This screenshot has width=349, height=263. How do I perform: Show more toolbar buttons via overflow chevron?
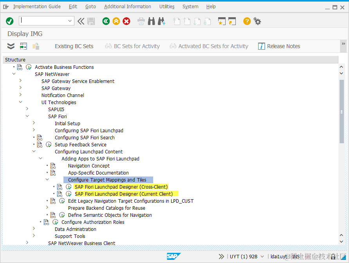click(344, 43)
